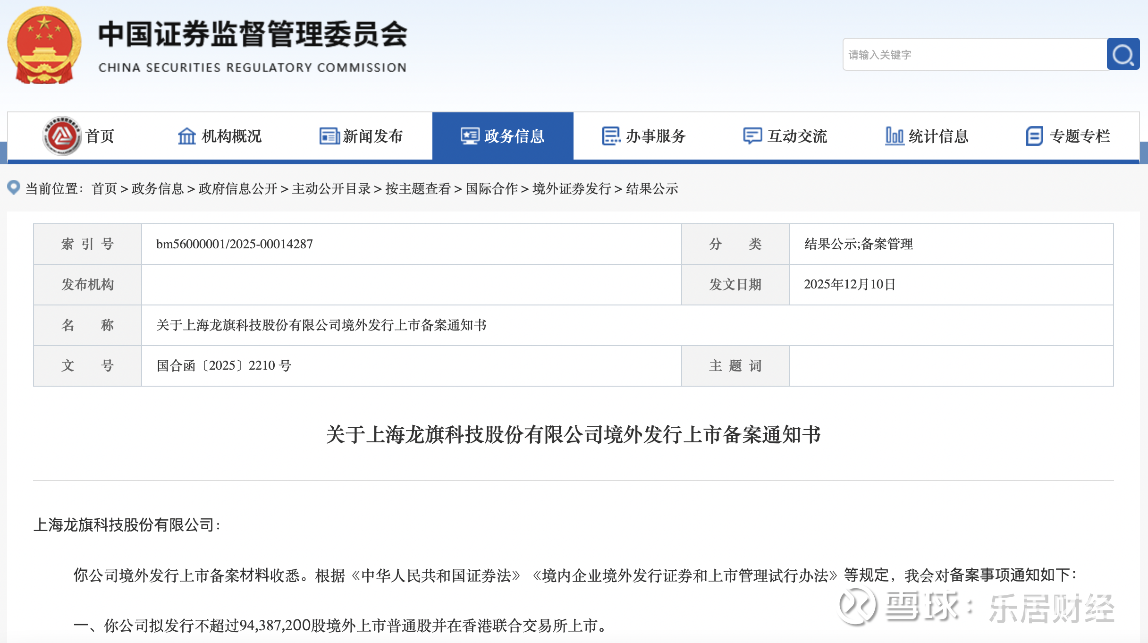Image resolution: width=1148 pixels, height=643 pixels.
Task: Click the bar chart icon for 统计信息
Action: pos(894,136)
